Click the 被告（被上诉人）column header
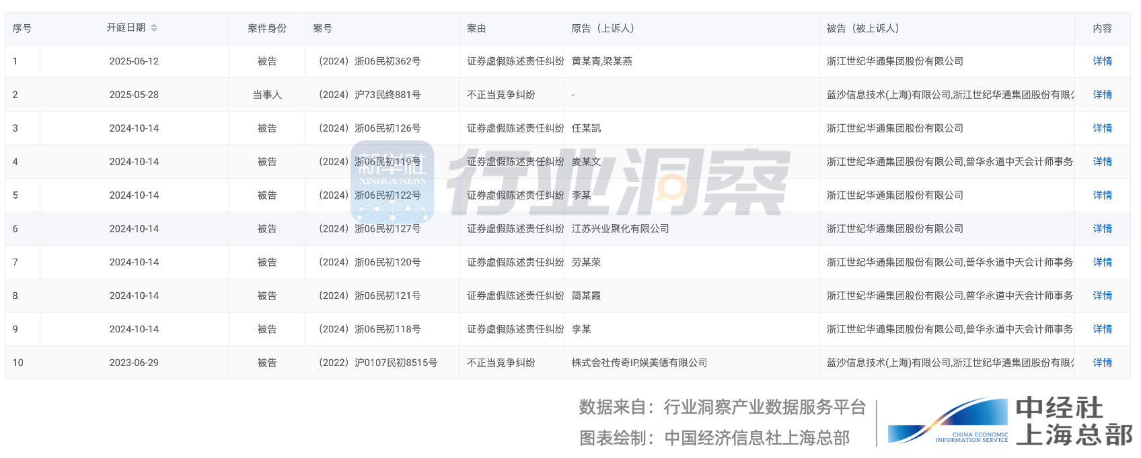The width and height of the screenshot is (1141, 458). click(863, 28)
